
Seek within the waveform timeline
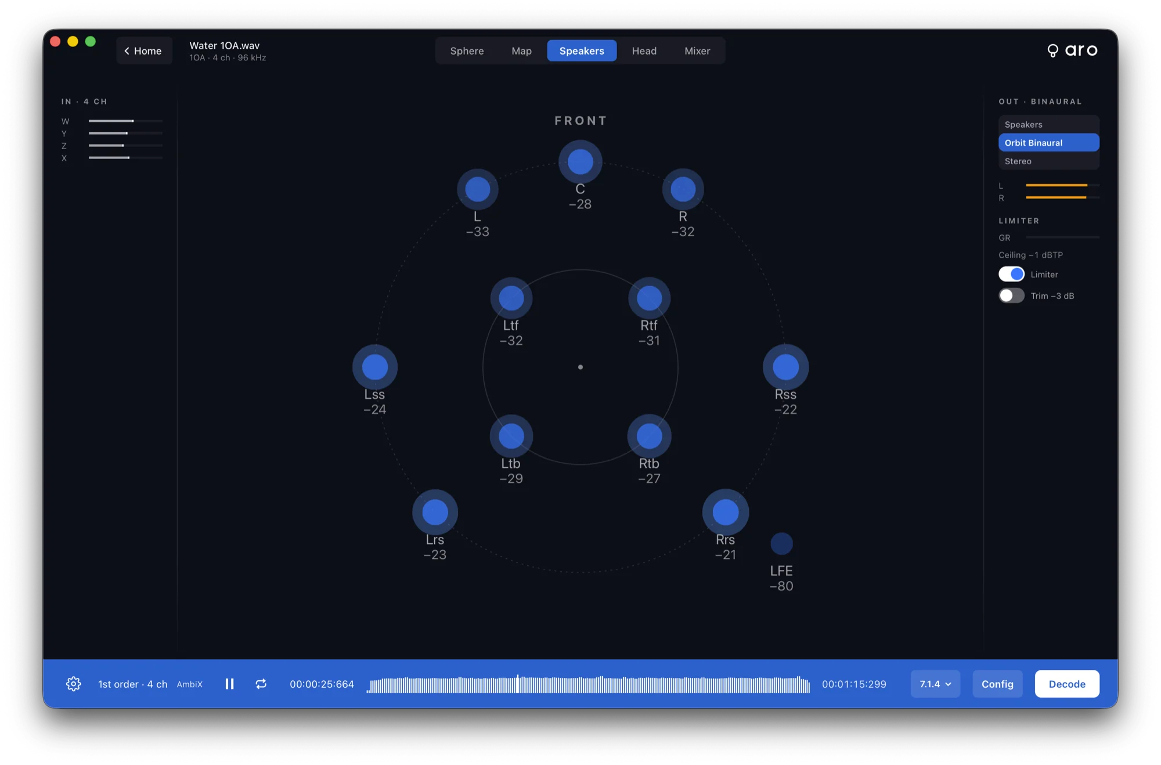click(588, 684)
